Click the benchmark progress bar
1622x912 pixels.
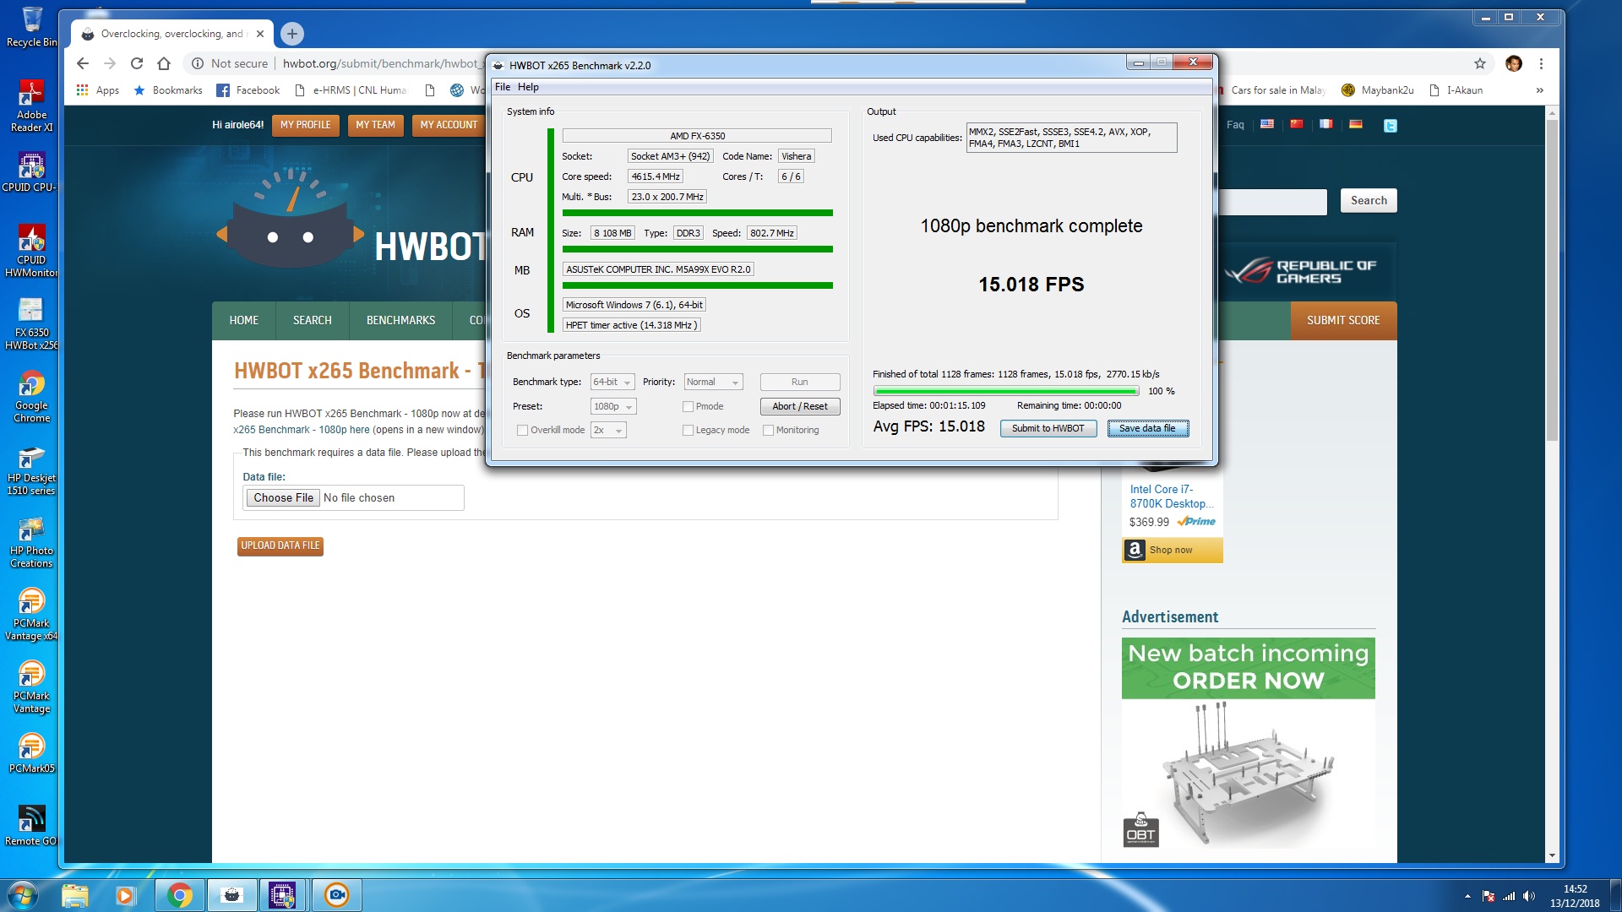(x=1006, y=392)
